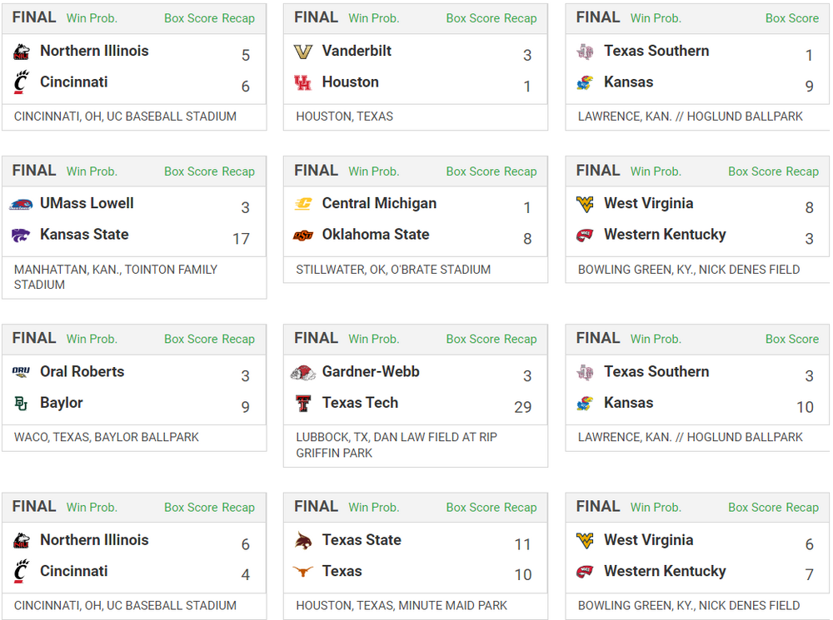Click the Texas Longhorns logo
This screenshot has height=620, width=833.
pyautogui.click(x=302, y=572)
